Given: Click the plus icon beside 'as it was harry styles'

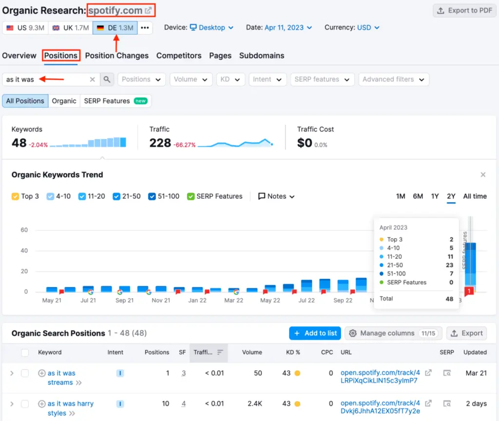Looking at the screenshot, I should point(42,403).
